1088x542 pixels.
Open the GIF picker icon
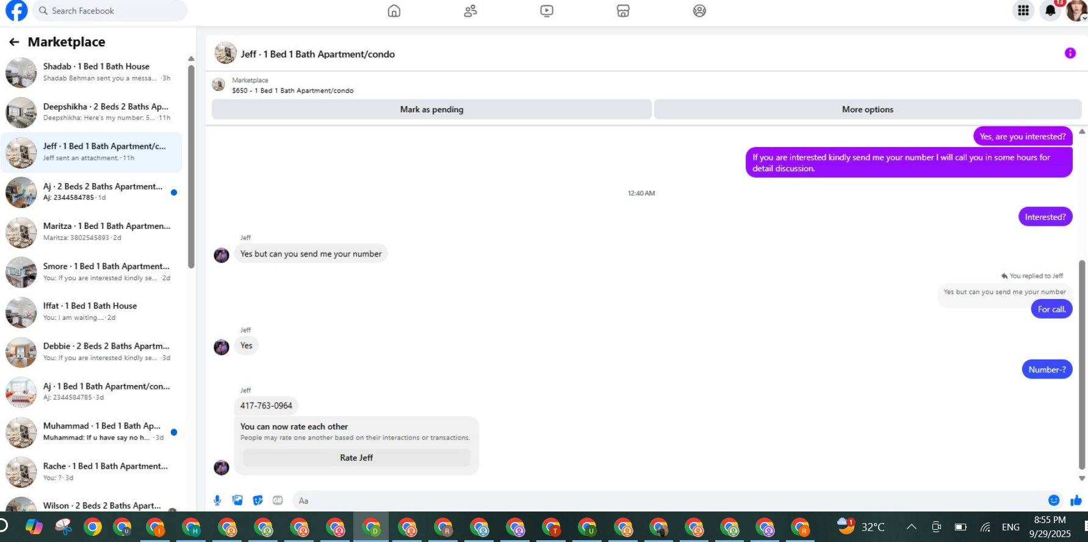278,500
